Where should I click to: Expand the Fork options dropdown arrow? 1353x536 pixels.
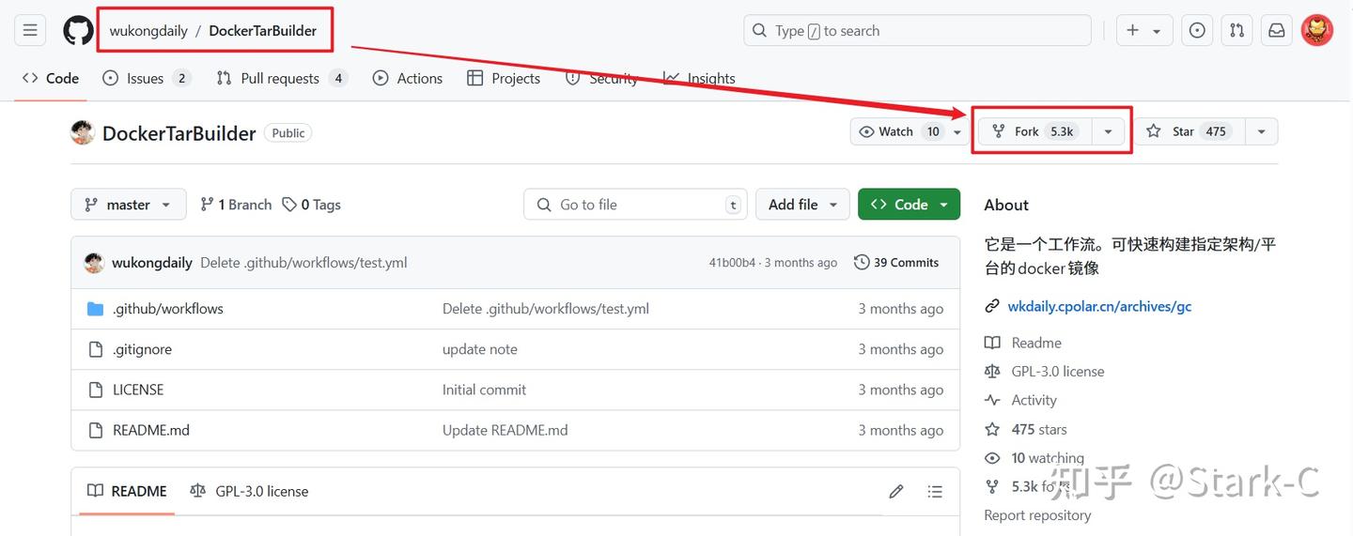pyautogui.click(x=1108, y=131)
